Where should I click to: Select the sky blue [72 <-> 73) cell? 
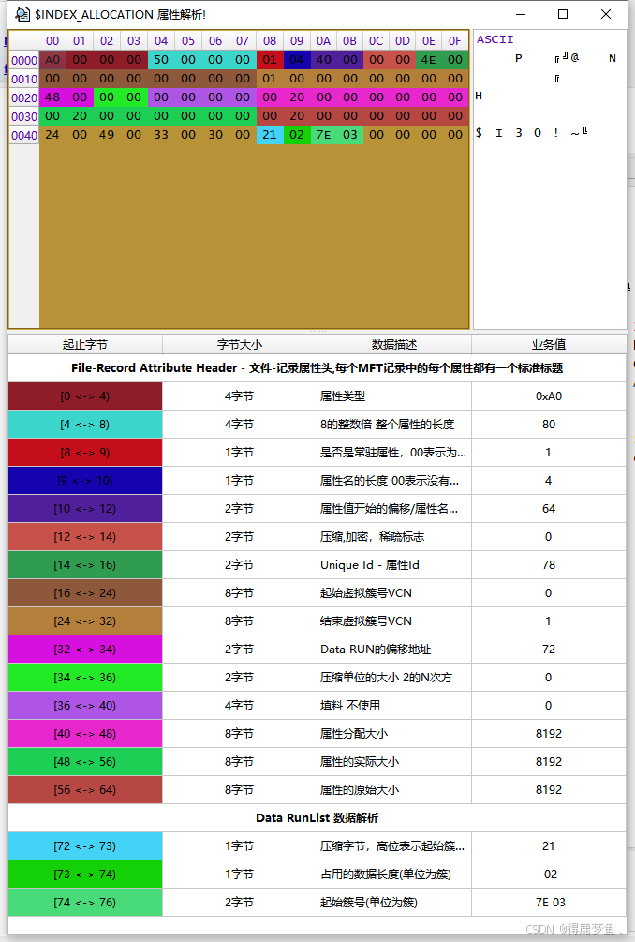[x=85, y=845]
